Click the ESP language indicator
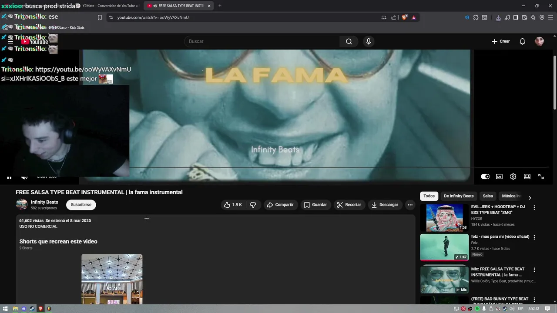Viewport: 557px width, 313px height. 521,309
